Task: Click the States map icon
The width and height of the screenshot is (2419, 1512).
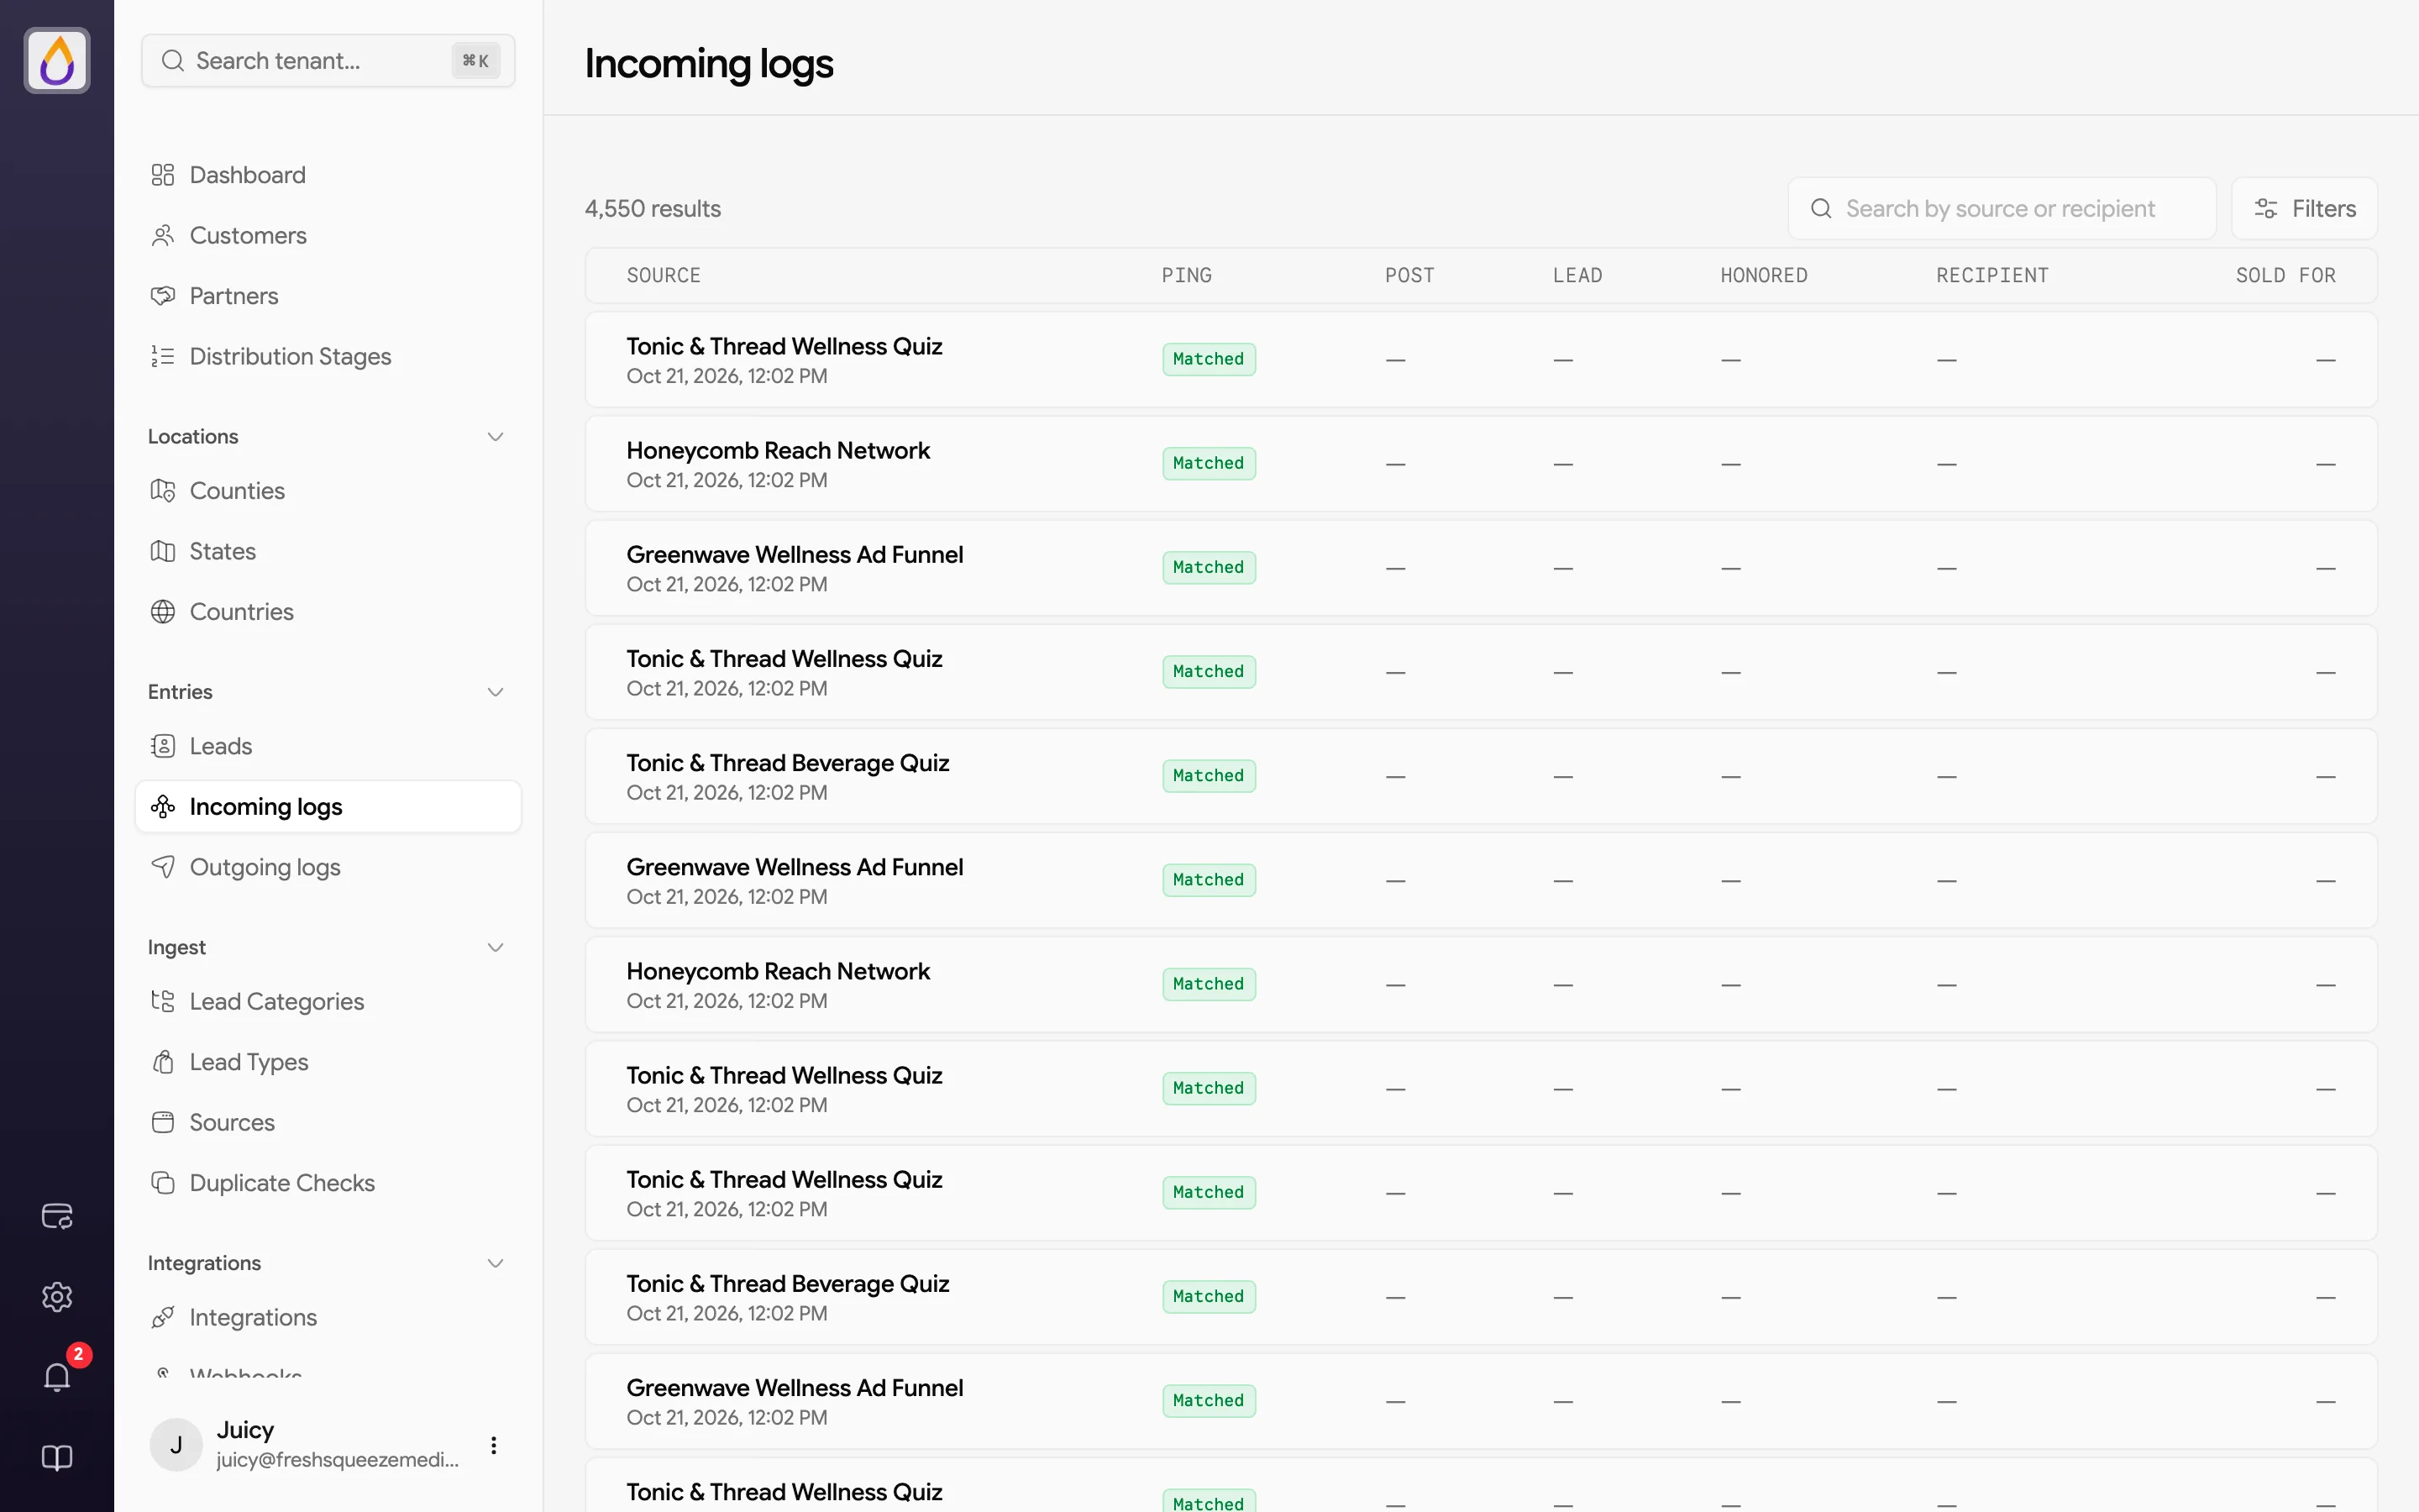Action: (x=163, y=551)
